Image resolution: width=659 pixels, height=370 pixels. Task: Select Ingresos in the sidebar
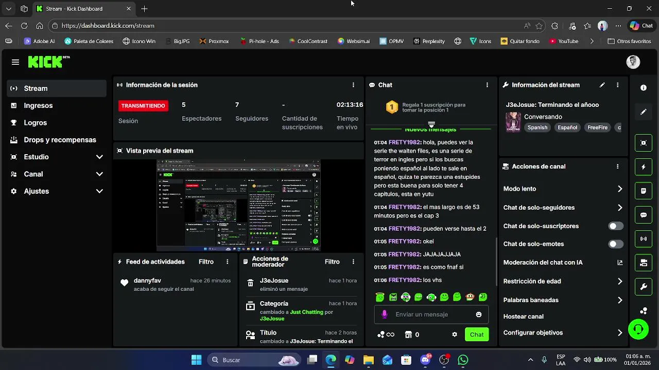tap(57, 105)
